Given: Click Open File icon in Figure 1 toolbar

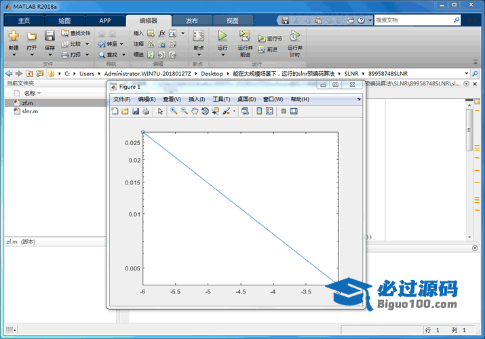Looking at the screenshot, I should click(x=125, y=111).
